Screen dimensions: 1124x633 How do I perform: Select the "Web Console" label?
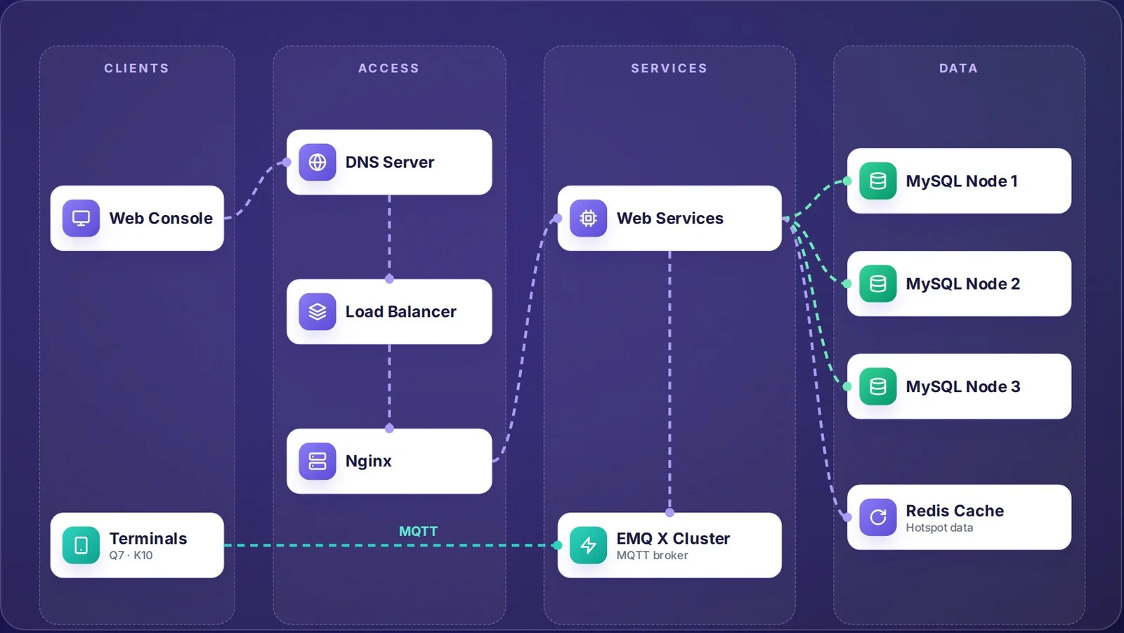(x=161, y=218)
